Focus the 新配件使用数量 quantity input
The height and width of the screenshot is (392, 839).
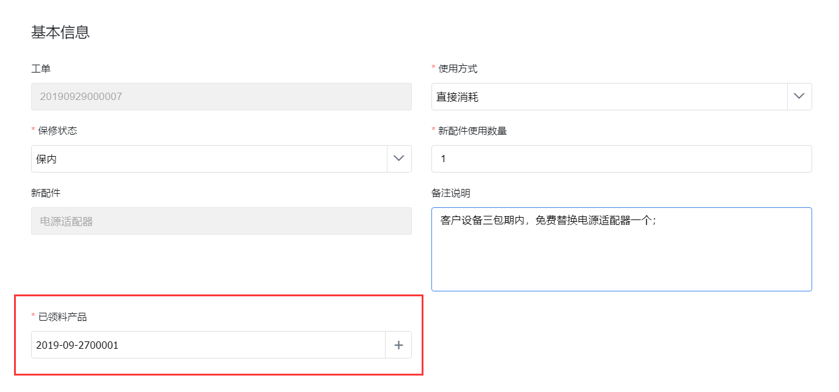click(621, 159)
